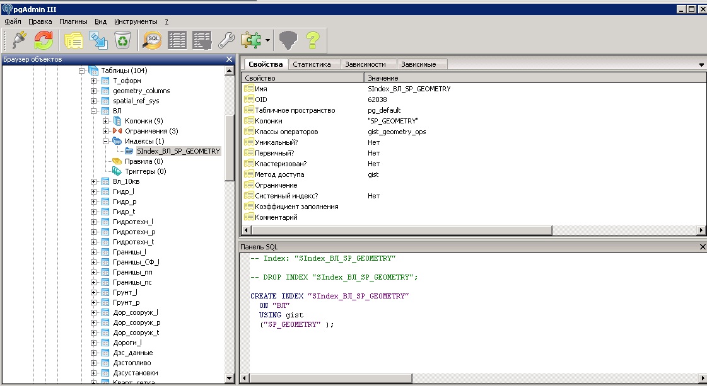Viewport: 707px width, 386px height.
Task: Switch to the Зависимости tab
Action: (365, 64)
